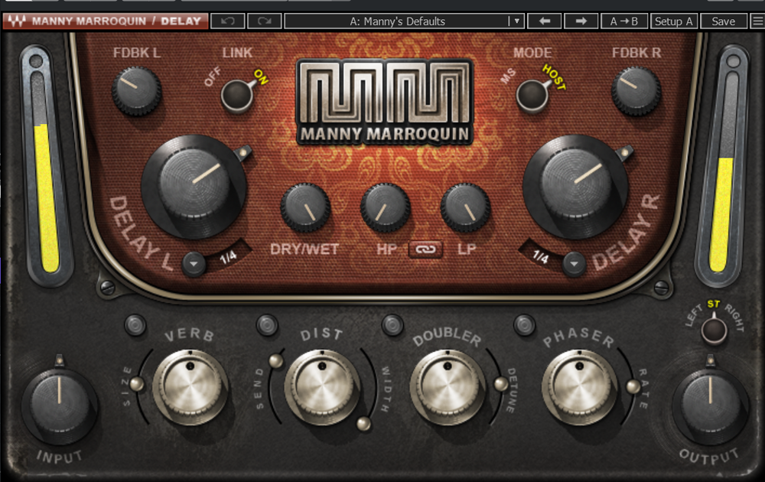This screenshot has width=765, height=482.
Task: Enable the DIST effect power button
Action: 267,324
